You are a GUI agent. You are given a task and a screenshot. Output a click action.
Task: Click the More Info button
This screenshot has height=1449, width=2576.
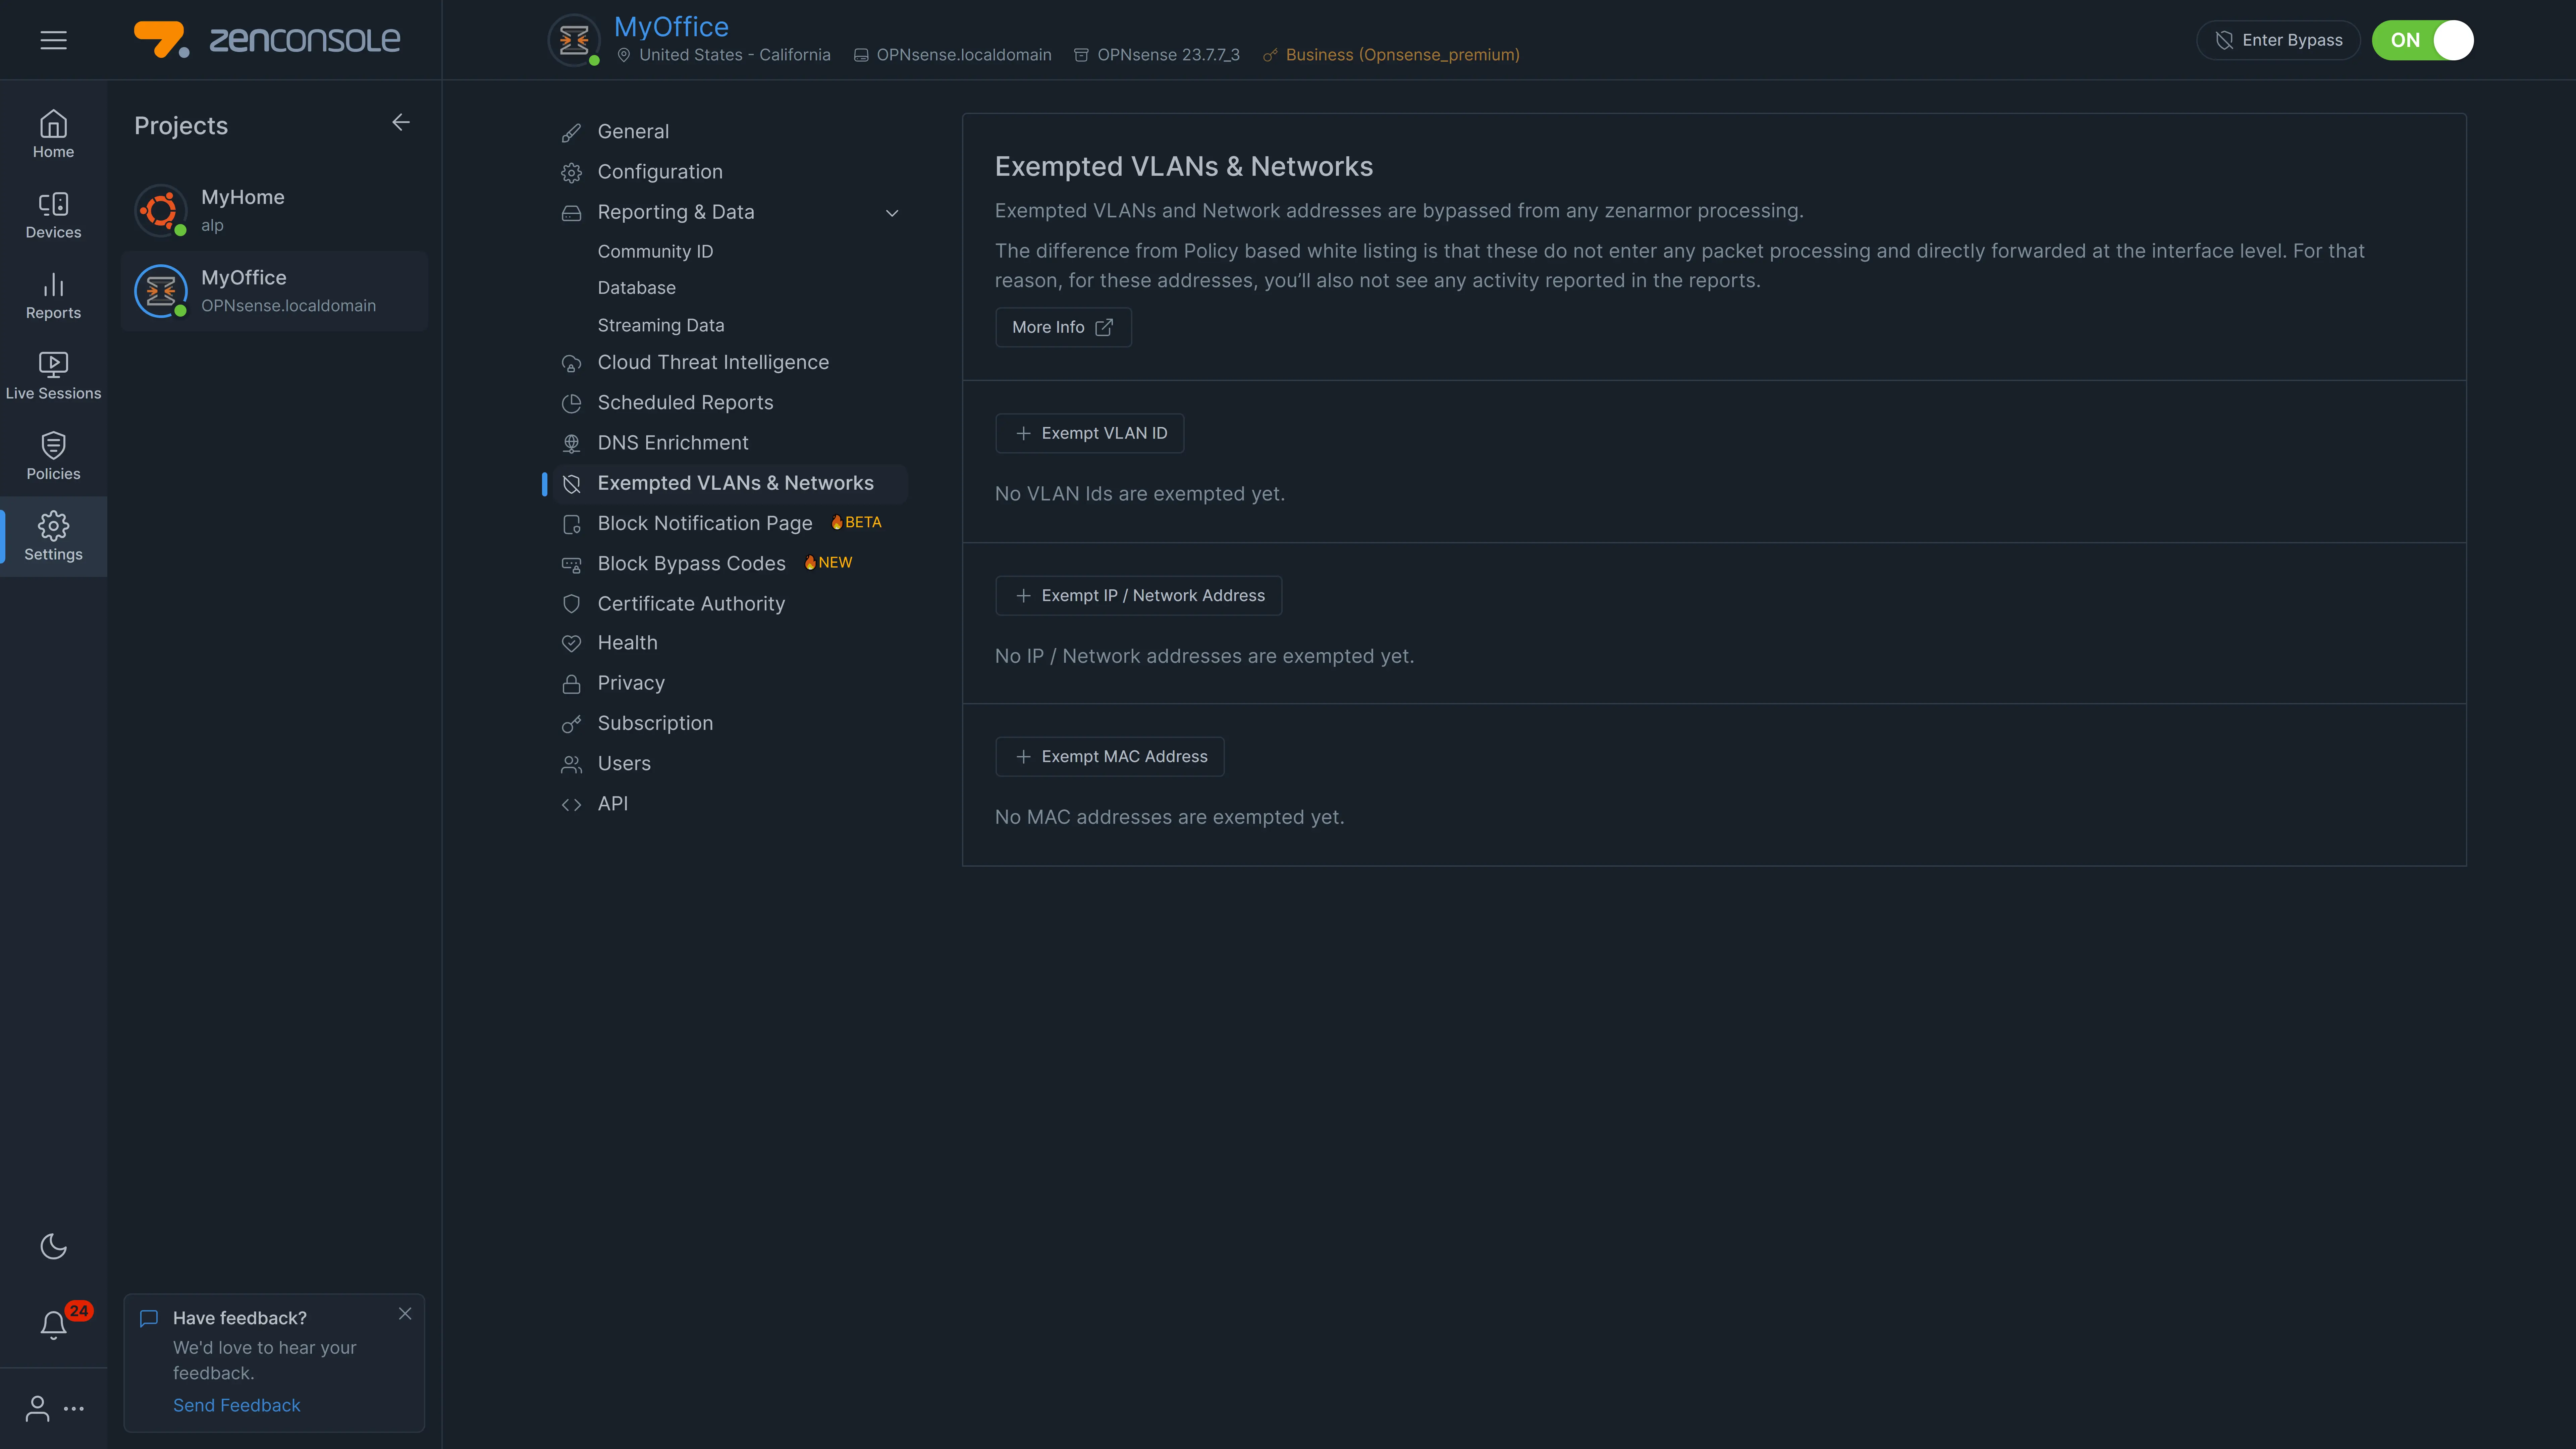pyautogui.click(x=1063, y=327)
